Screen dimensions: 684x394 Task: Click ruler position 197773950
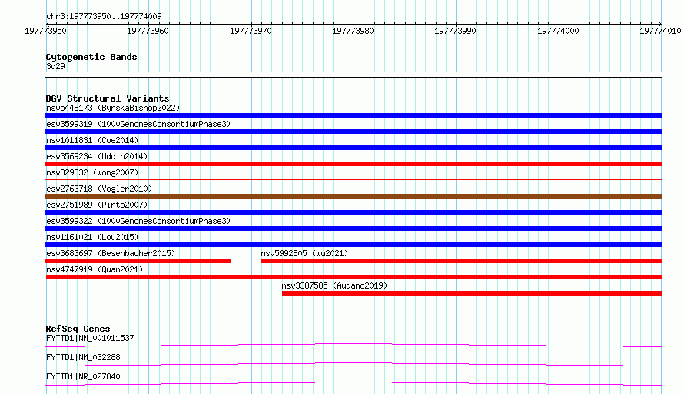coord(46,31)
